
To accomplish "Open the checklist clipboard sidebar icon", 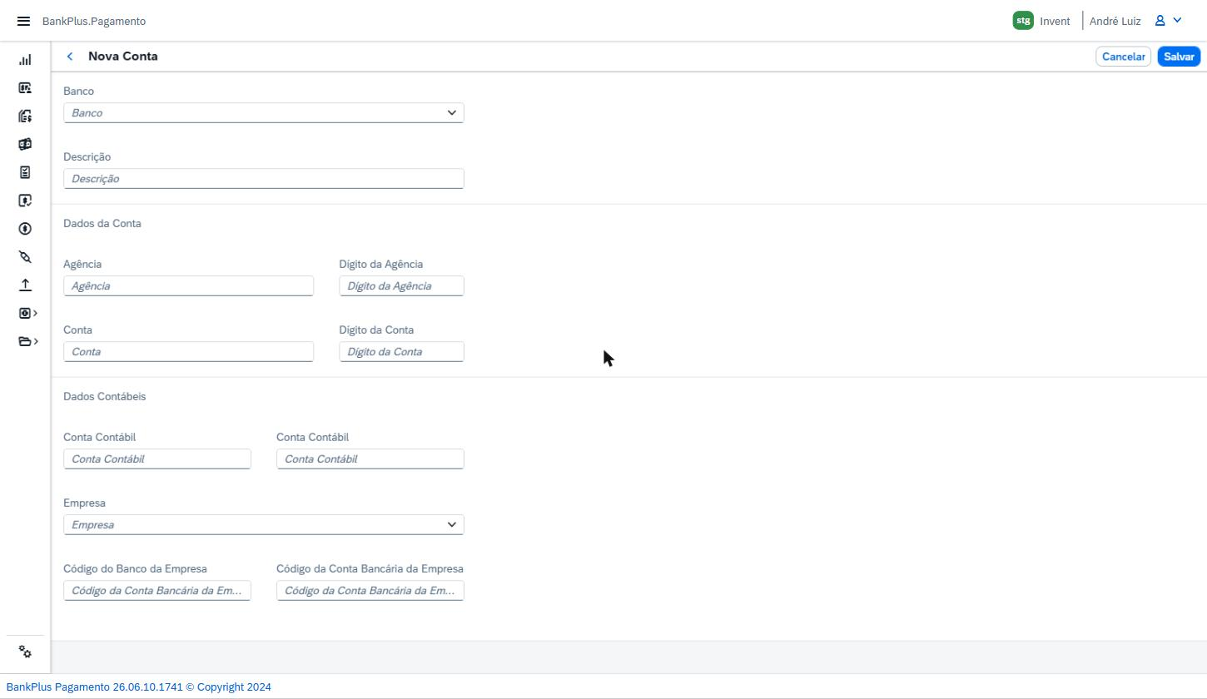I will 25,173.
